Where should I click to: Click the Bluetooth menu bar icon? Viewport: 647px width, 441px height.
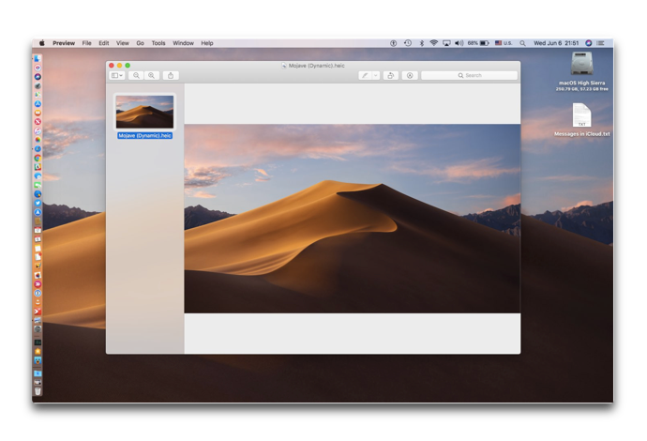(422, 43)
